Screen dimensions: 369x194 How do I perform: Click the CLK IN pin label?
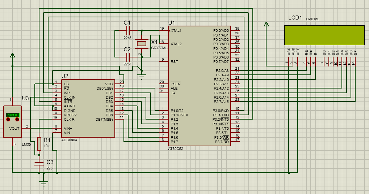(70, 97)
